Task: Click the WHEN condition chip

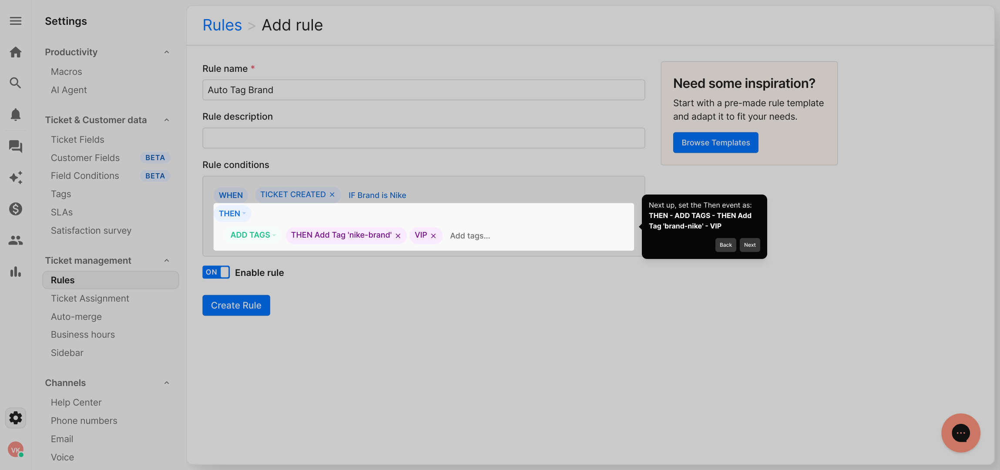Action: click(231, 195)
